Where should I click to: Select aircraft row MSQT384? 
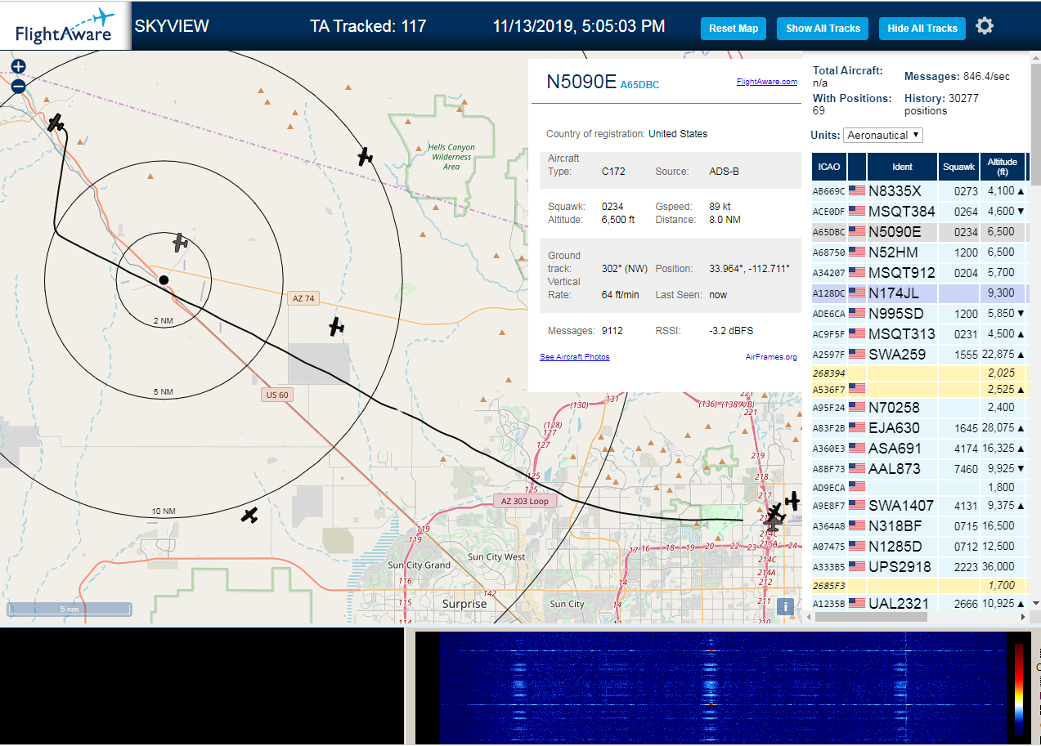coord(920,212)
